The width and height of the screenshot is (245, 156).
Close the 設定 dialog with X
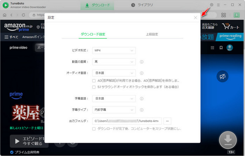coord(195,17)
